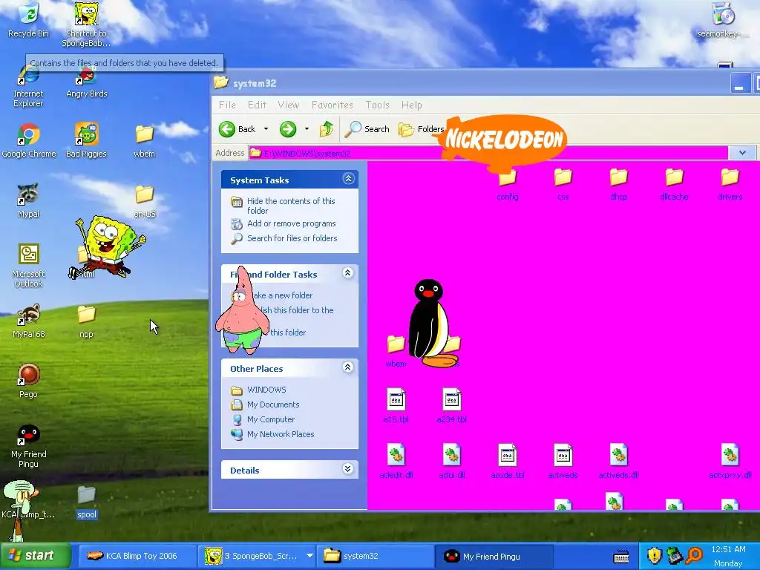Image resolution: width=760 pixels, height=570 pixels.
Task: Select the wbem folder on the desktop
Action: pyautogui.click(x=145, y=141)
